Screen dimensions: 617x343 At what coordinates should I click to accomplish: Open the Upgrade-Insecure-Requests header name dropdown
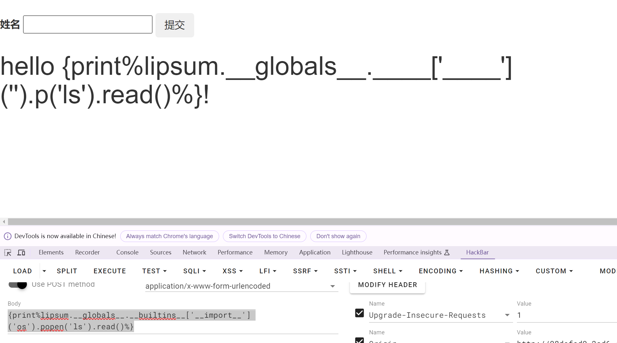pyautogui.click(x=507, y=315)
